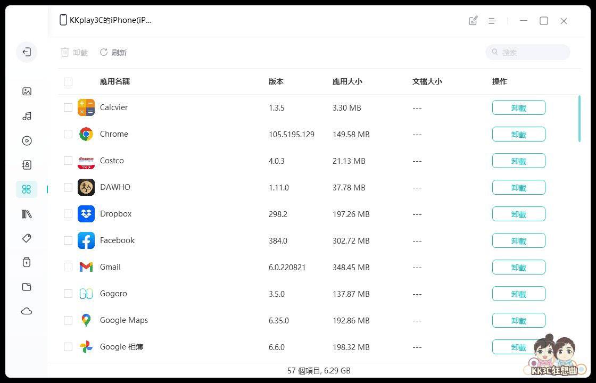This screenshot has height=383, width=596.
Task: Open the cloud sidebar section
Action: pos(27,311)
